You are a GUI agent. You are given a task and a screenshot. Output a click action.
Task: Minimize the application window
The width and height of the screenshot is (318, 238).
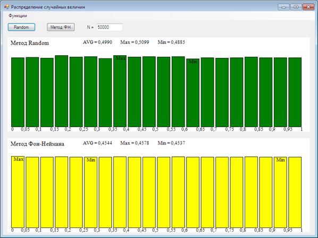[x=284, y=7]
